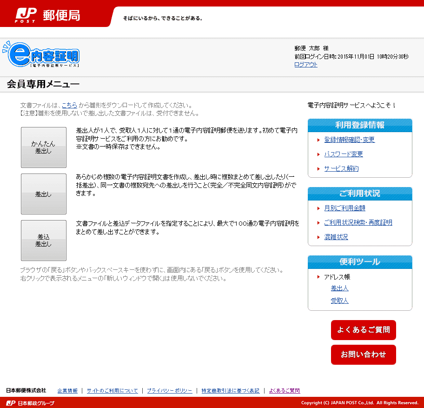424x408 pixels.
Task: Open the 差出人 address book
Action: (x=339, y=289)
